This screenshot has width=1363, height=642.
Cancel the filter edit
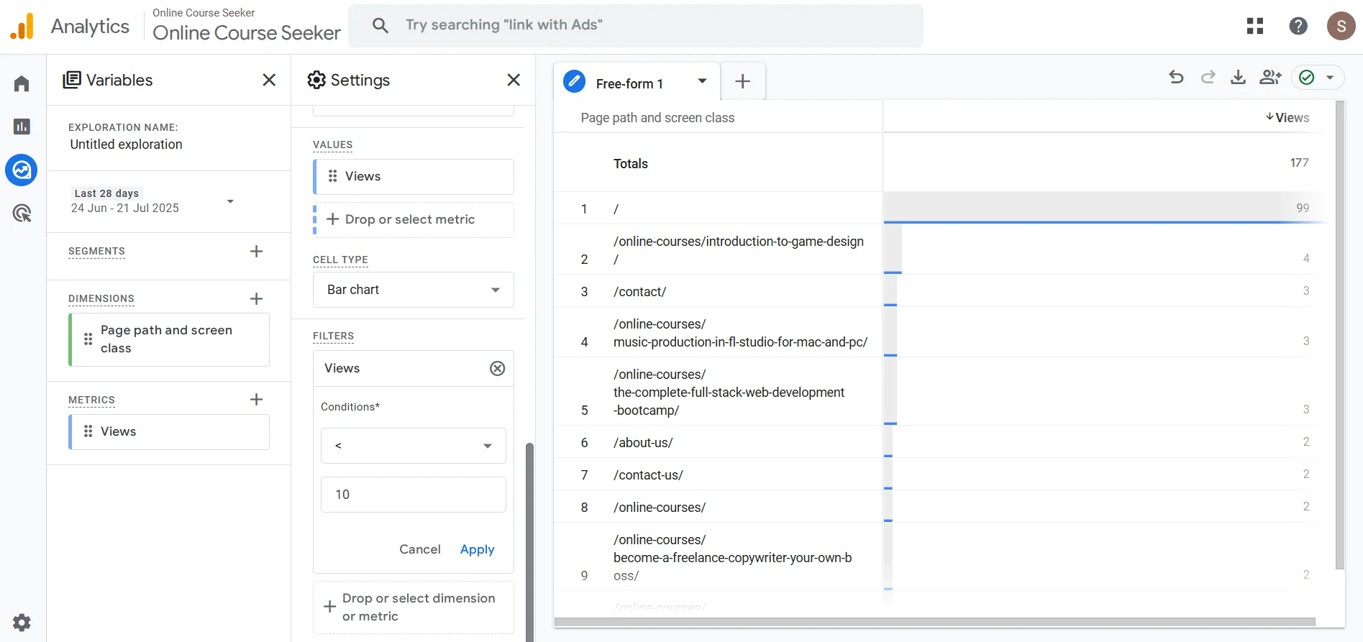point(419,549)
